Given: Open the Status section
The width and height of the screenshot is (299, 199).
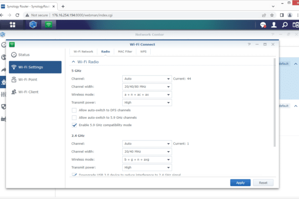Looking at the screenshot, I should [x=35, y=55].
